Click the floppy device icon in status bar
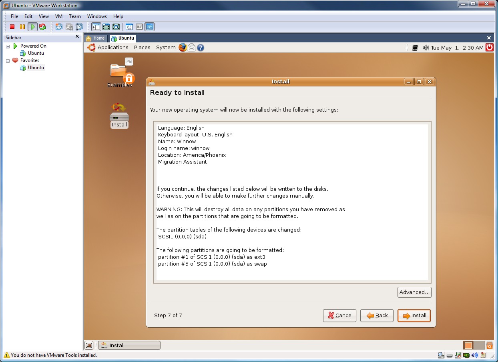Image resolution: width=498 pixels, height=362 pixels. (458, 355)
